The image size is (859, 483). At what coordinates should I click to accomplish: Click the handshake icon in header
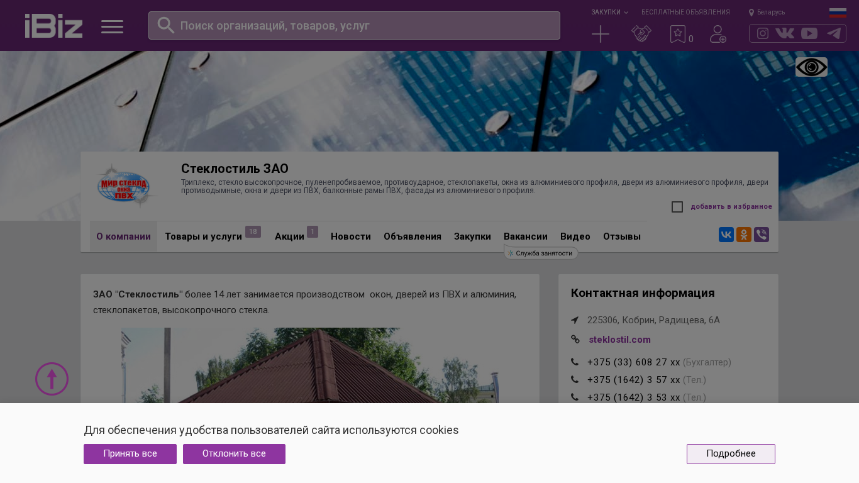click(x=641, y=34)
